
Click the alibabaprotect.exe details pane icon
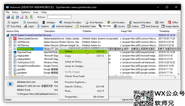point(11,84)
